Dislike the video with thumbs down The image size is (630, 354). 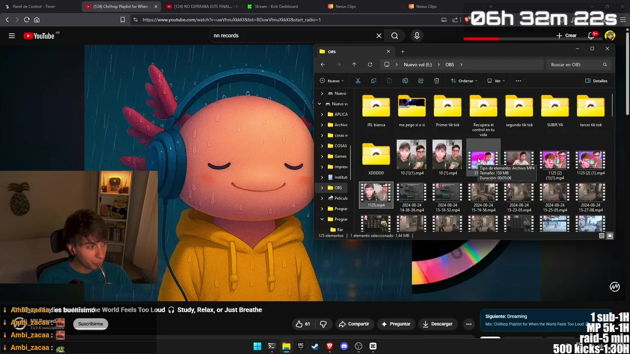pyautogui.click(x=323, y=324)
